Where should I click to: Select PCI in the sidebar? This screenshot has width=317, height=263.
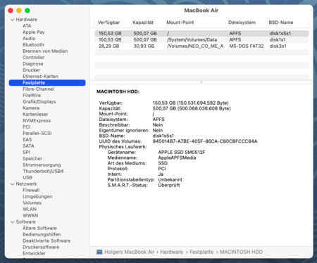point(27,127)
